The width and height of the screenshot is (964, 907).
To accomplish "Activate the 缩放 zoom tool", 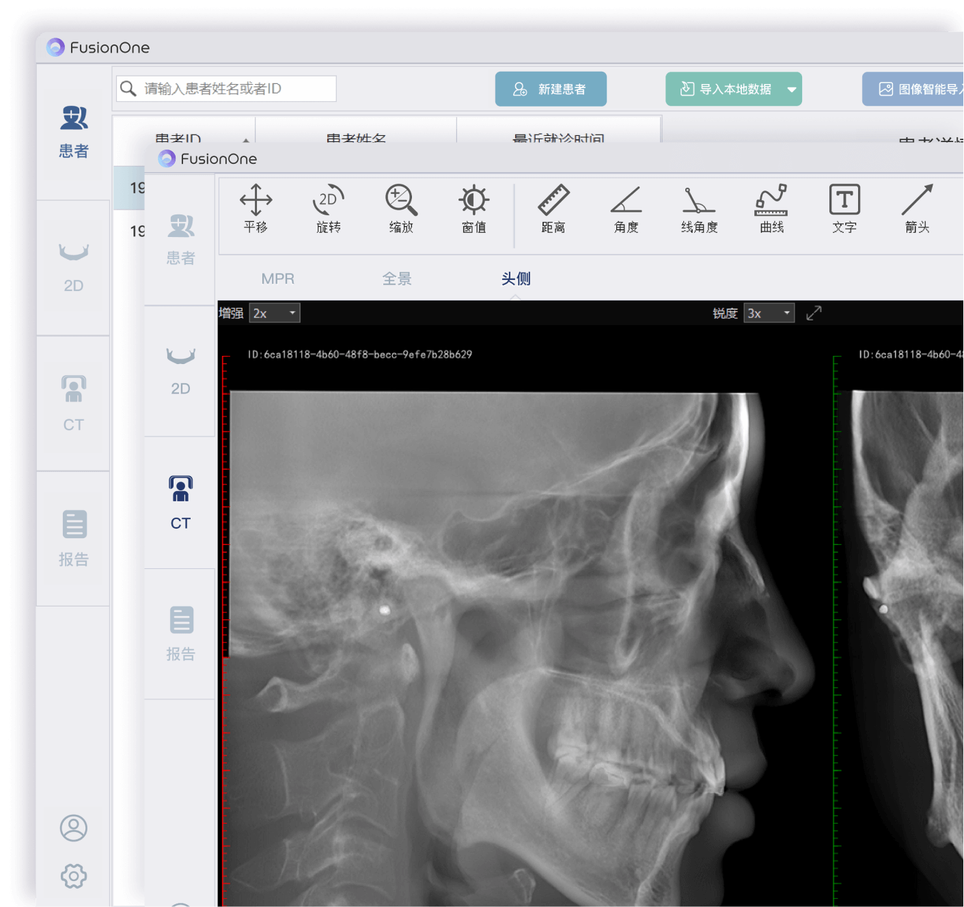I will 401,208.
